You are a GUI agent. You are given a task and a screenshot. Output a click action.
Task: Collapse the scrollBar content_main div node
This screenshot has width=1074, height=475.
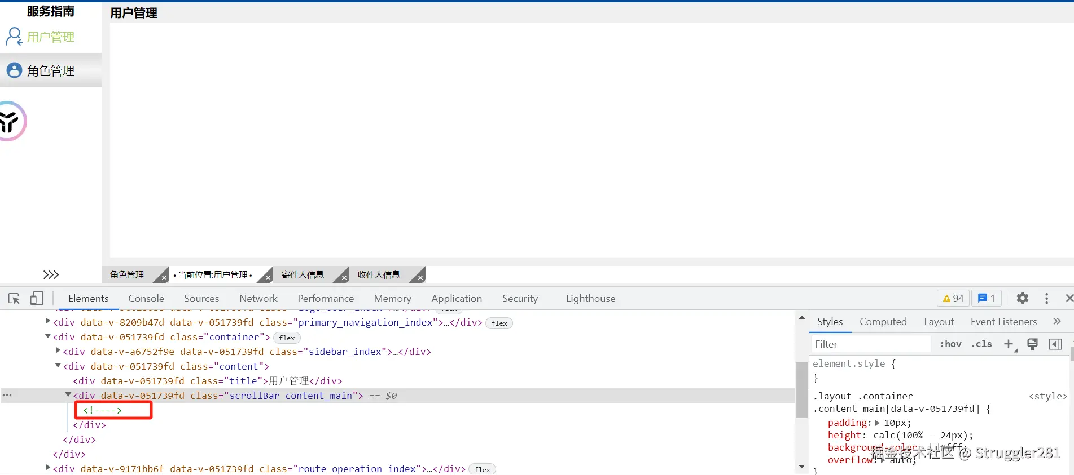(x=68, y=394)
